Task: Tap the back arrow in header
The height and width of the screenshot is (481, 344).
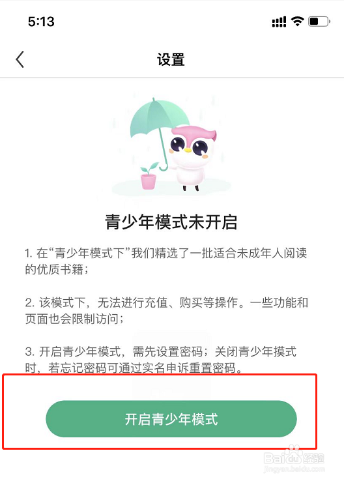Action: coord(20,59)
